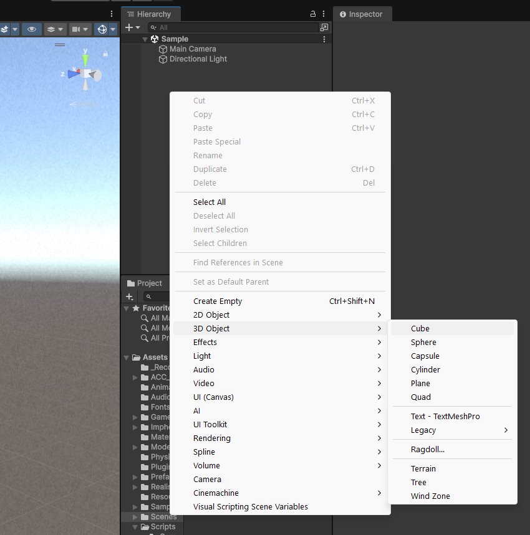Open the 3D Object submenu
The width and height of the screenshot is (530, 535).
pos(281,329)
